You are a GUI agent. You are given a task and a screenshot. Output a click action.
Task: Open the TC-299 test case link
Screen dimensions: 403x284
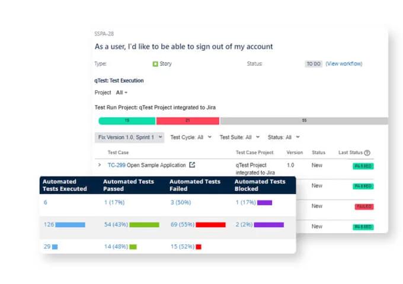114,165
